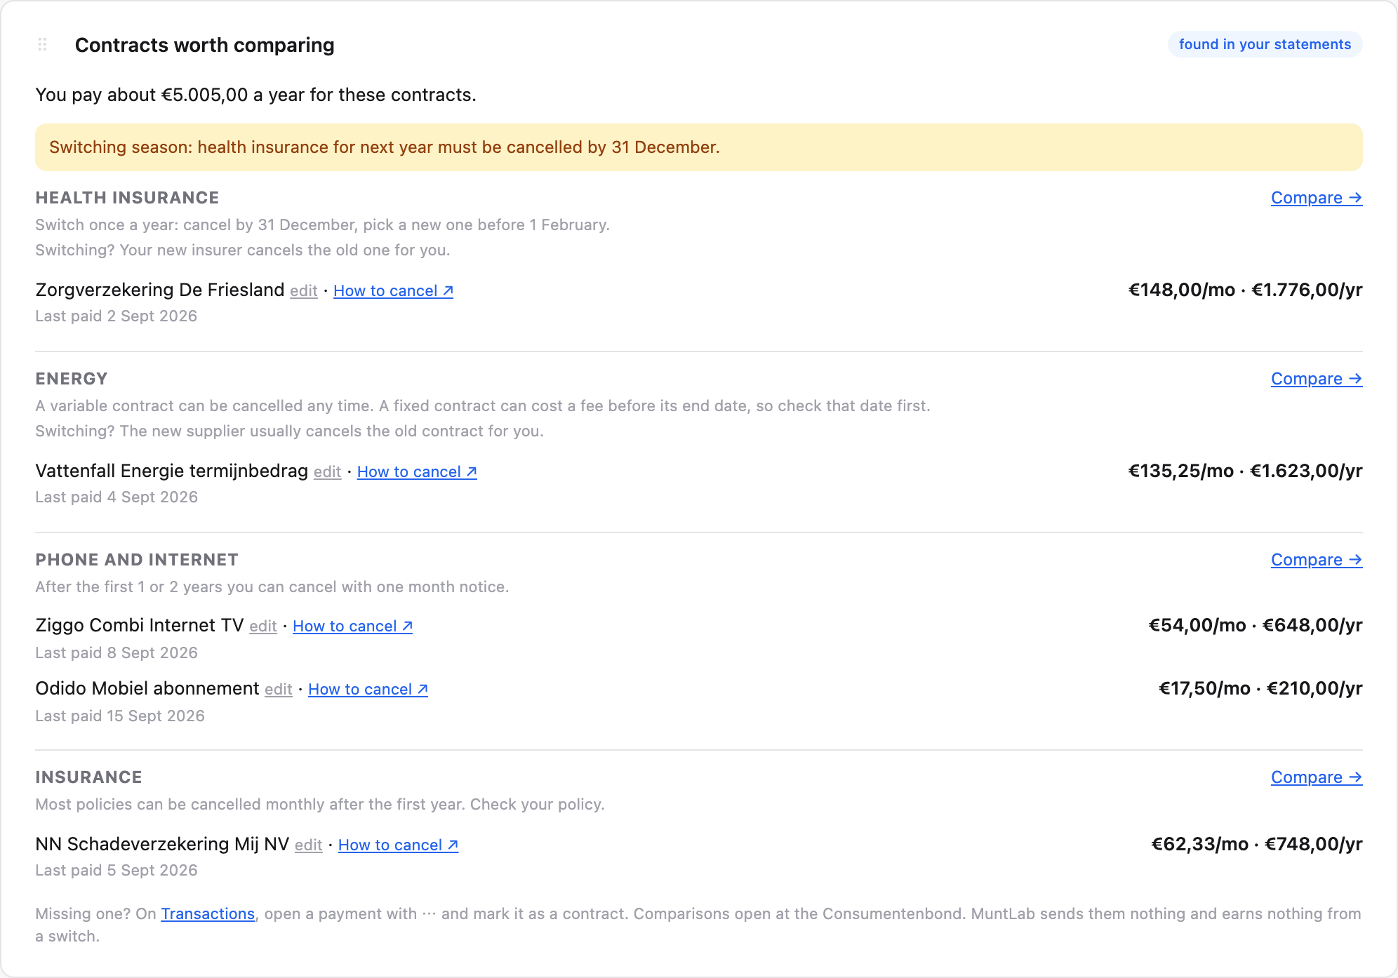
Task: Open How to cancel for Odido Mobiel
Action: point(368,690)
